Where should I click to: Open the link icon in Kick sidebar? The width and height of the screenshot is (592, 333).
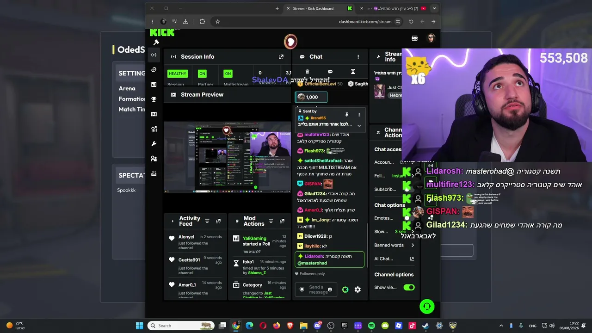pyautogui.click(x=154, y=70)
